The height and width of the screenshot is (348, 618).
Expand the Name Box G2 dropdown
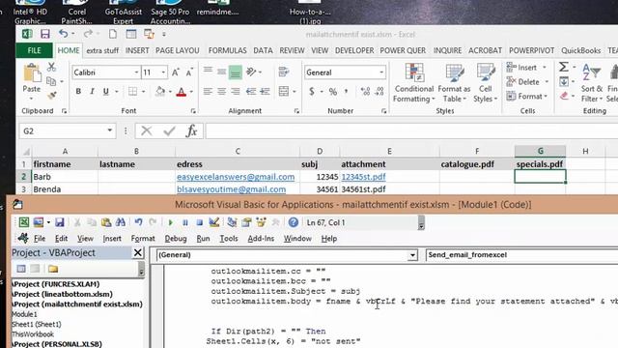tap(109, 130)
